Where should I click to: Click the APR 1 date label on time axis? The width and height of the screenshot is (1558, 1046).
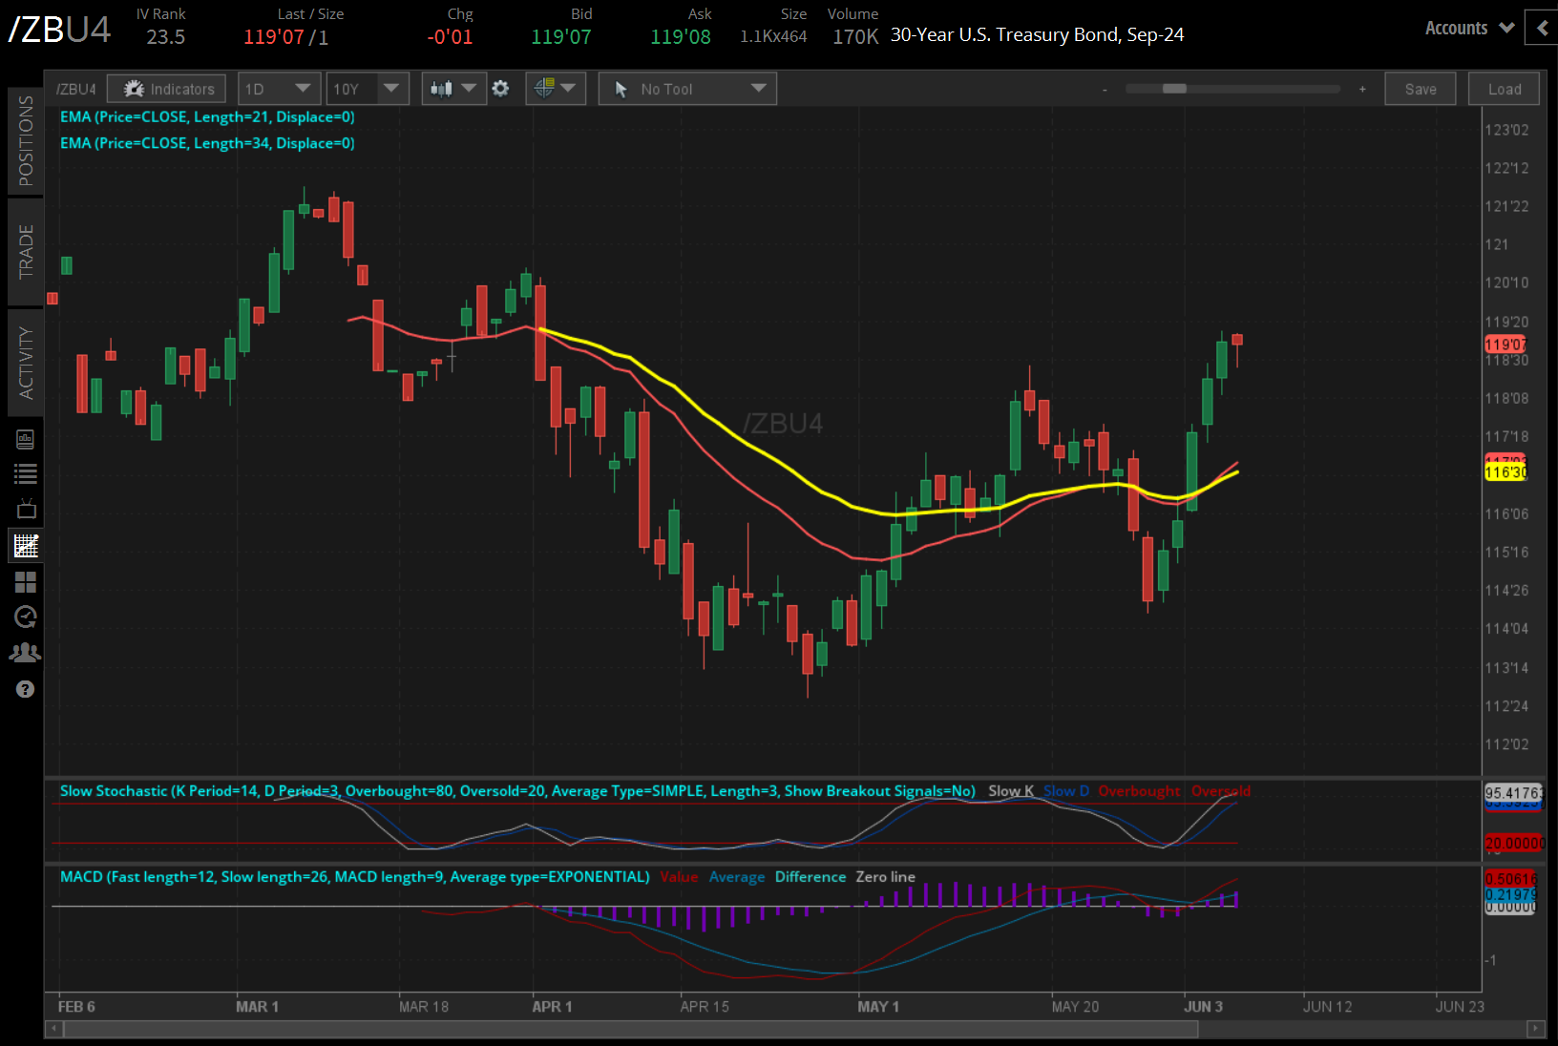coord(552,1007)
